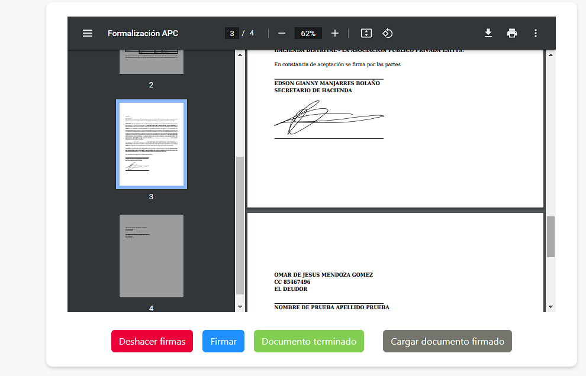
Task: Click the thumbnail panel scroll down arrow
Action: coord(240,307)
